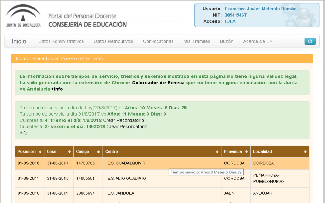Sort table by Cese column arrows
The height and width of the screenshot is (203, 325).
[x=69, y=152]
